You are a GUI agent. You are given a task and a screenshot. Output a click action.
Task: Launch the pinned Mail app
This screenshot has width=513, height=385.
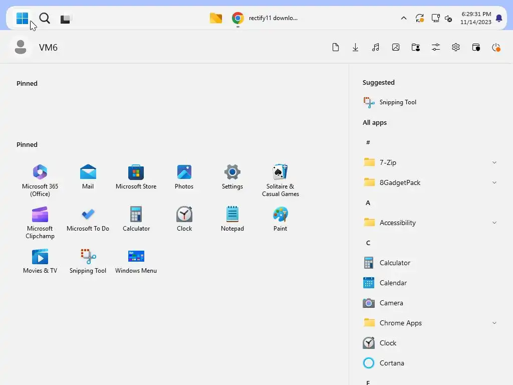point(88,177)
